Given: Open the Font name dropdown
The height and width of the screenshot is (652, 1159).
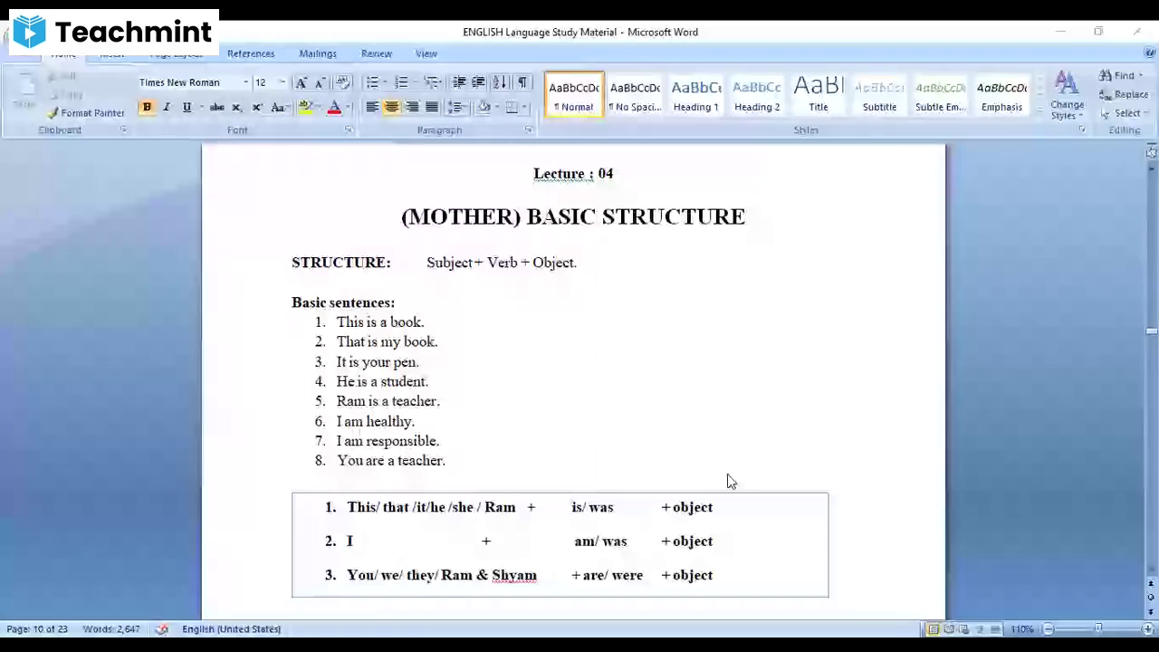Looking at the screenshot, I should point(244,82).
